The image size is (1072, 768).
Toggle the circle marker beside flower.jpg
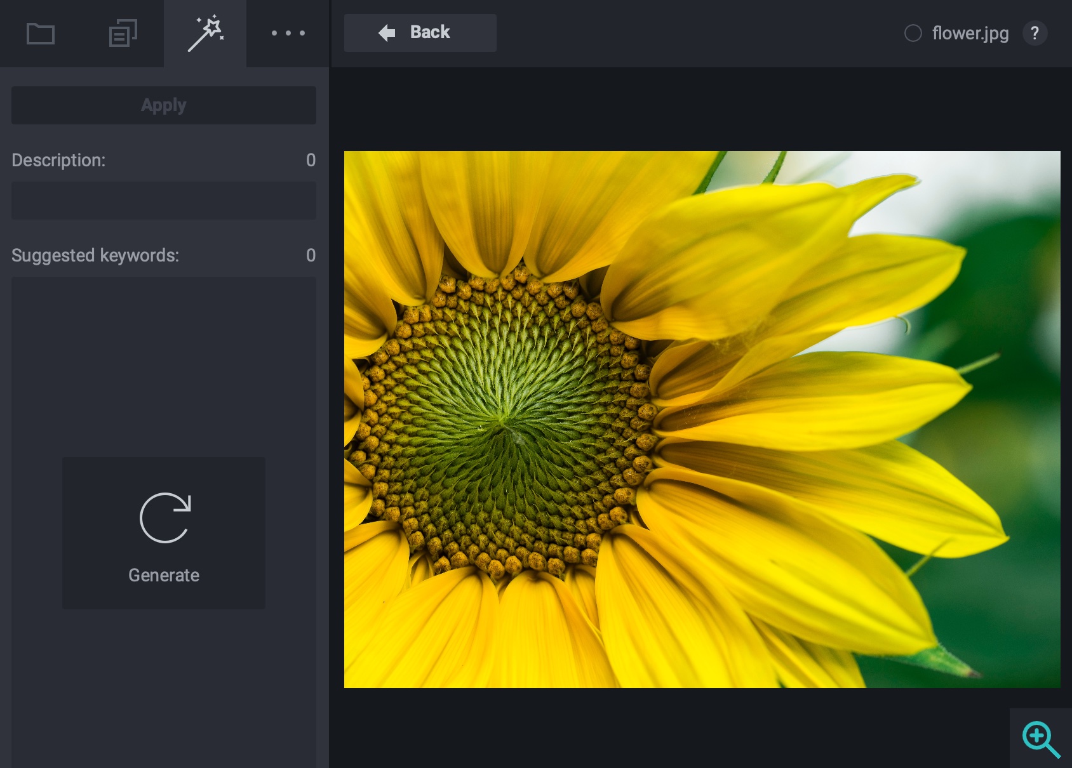tap(913, 33)
